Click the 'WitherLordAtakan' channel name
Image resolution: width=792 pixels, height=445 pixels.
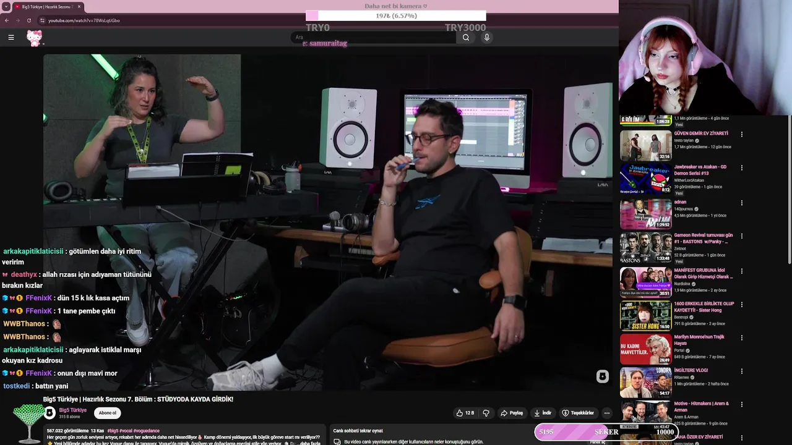pyautogui.click(x=689, y=180)
